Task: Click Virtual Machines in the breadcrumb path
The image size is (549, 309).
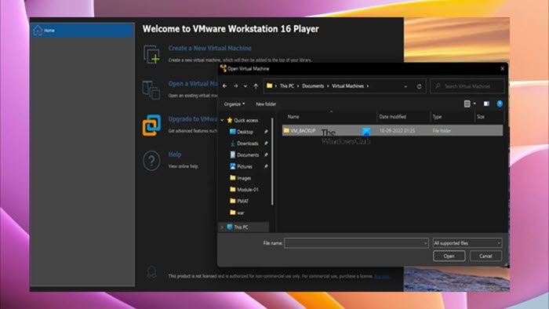Action: (347, 86)
